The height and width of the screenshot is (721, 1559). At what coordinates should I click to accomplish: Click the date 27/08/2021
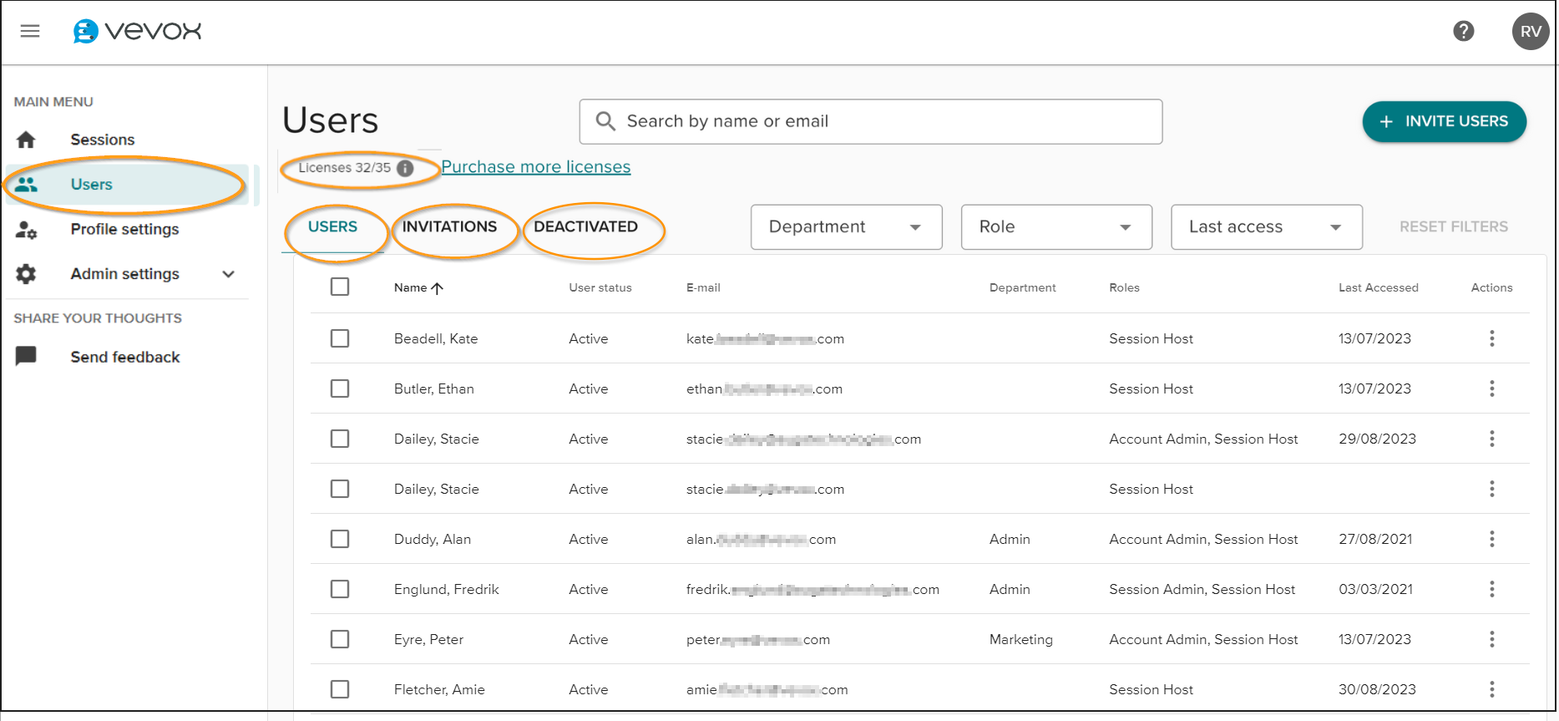pyautogui.click(x=1375, y=539)
